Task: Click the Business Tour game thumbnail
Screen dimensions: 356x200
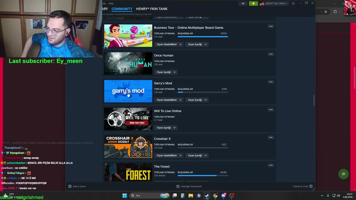Action: point(128,36)
